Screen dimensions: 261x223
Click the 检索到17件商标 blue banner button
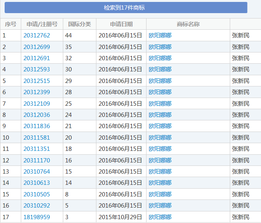[x=126, y=8]
